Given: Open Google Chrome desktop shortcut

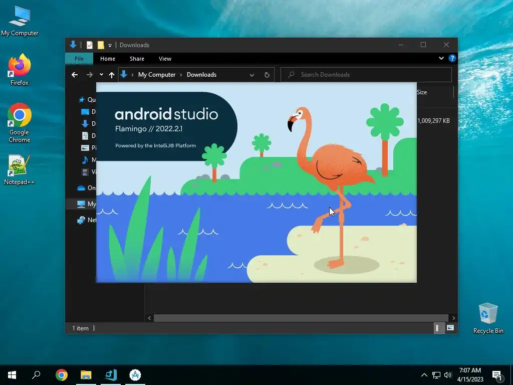Looking at the screenshot, I should pyautogui.click(x=20, y=123).
